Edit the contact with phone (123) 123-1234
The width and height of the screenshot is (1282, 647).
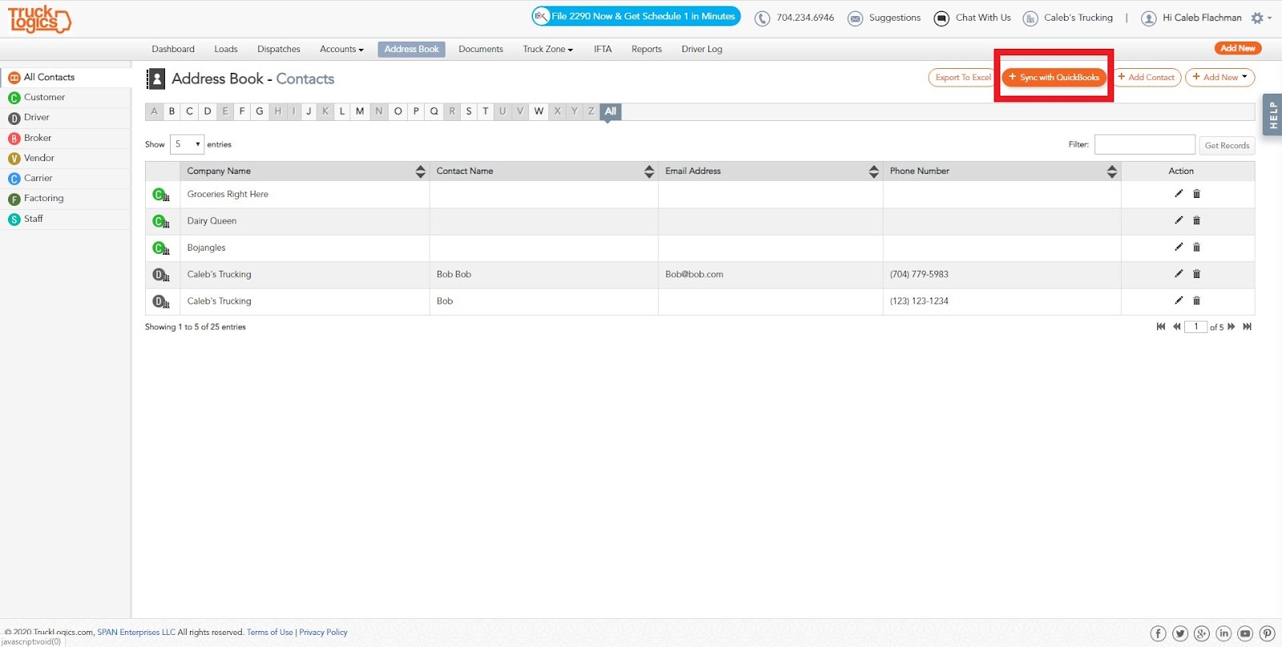pos(1179,300)
